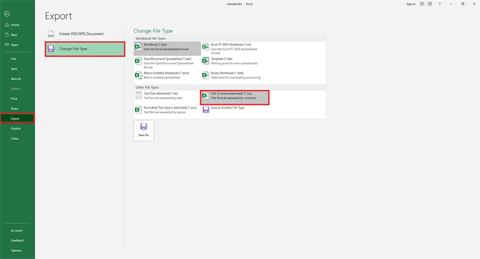This screenshot has width=480, height=259.
Task: Select Create PDF/XPS Document
Action: pos(84,34)
